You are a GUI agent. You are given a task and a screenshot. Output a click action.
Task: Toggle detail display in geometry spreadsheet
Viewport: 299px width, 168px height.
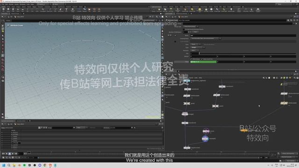pos(46,127)
